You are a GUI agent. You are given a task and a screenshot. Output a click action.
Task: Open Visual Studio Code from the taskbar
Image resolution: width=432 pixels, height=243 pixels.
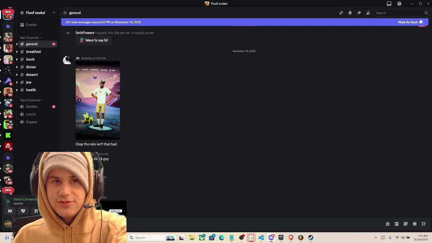pos(261,238)
